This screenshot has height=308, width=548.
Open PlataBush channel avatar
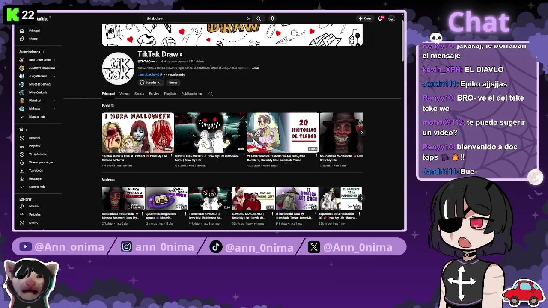(x=22, y=101)
